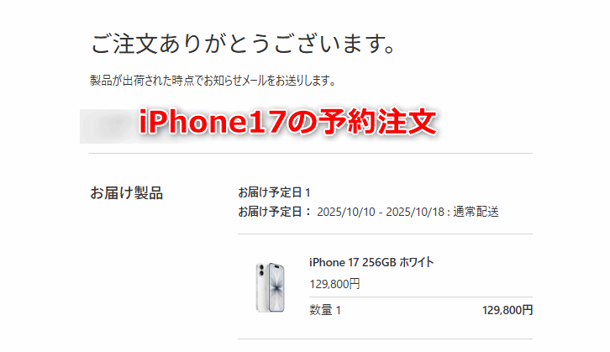Click the お届け予定日： label before dates
Image resolution: width=610 pixels, height=352 pixels.
click(x=275, y=212)
